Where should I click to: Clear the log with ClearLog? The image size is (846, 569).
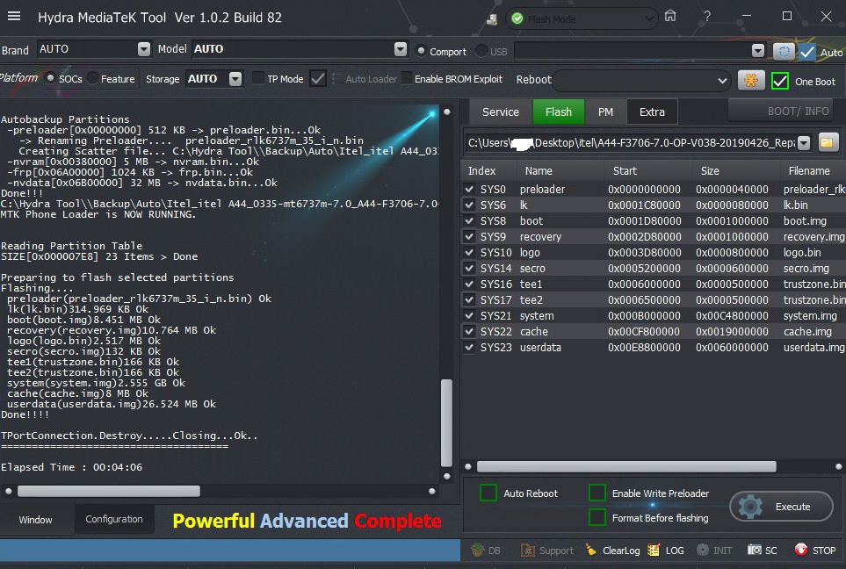(612, 551)
